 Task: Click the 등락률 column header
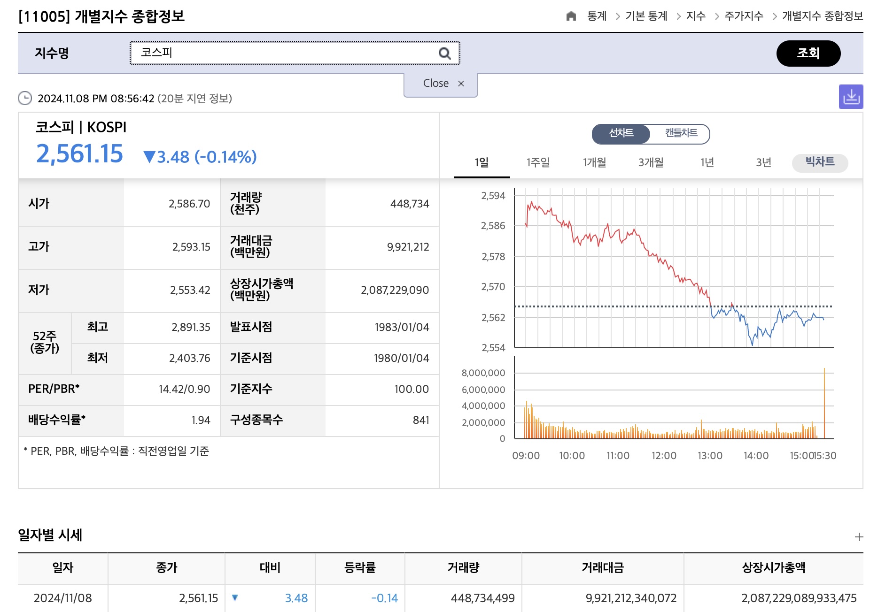point(360,568)
